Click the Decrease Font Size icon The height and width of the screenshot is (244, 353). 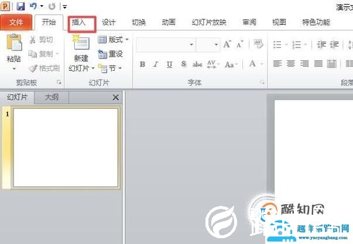240,44
